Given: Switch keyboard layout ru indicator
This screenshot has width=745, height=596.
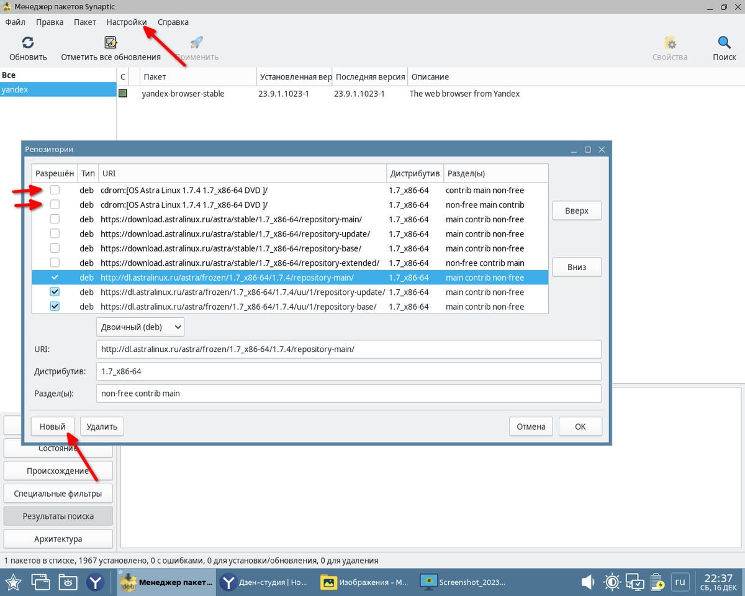Looking at the screenshot, I should coord(680,582).
